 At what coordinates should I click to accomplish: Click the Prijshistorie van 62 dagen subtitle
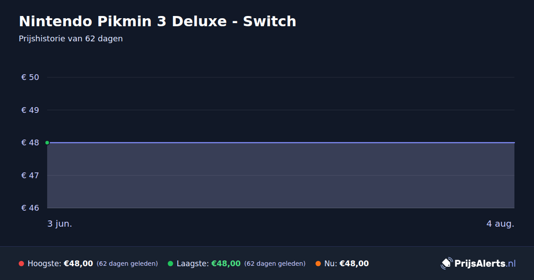[x=71, y=39]
